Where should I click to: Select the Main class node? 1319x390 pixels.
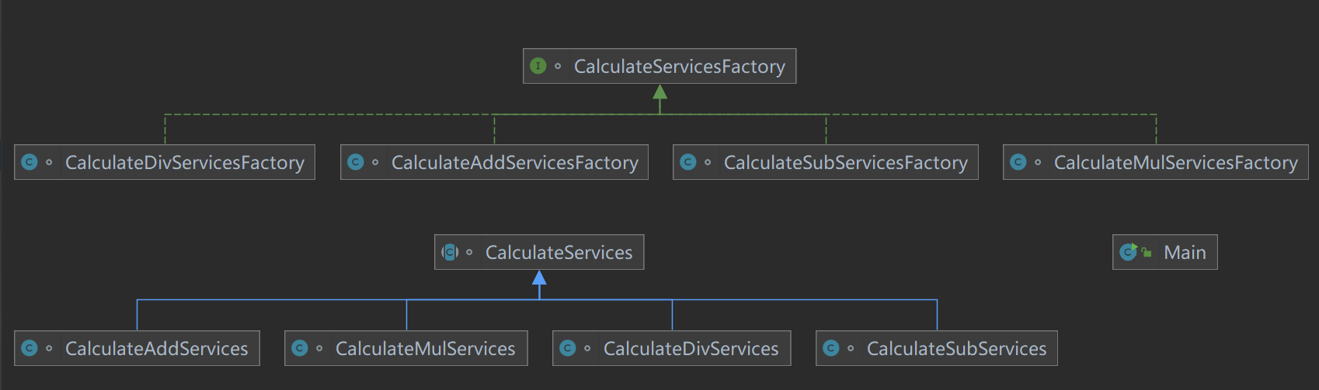[1185, 253]
